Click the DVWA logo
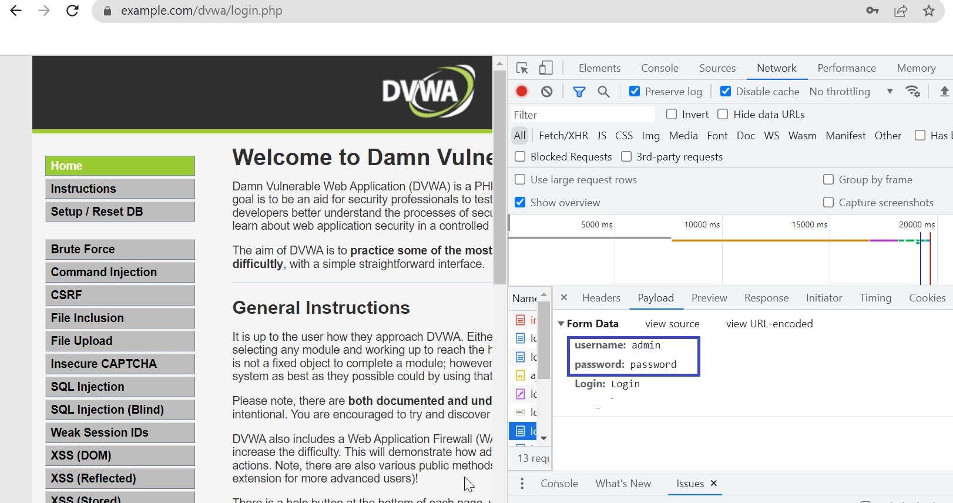953x503 pixels. (429, 92)
